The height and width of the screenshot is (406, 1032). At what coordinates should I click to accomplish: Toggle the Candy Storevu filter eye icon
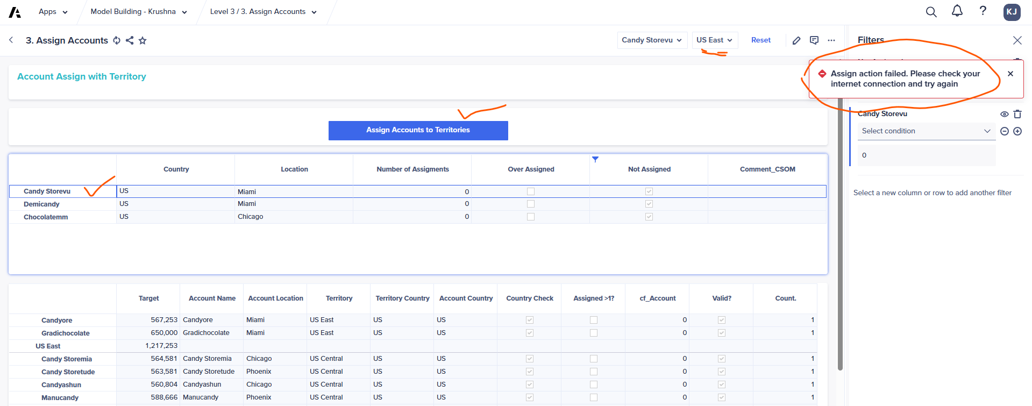pos(1004,114)
